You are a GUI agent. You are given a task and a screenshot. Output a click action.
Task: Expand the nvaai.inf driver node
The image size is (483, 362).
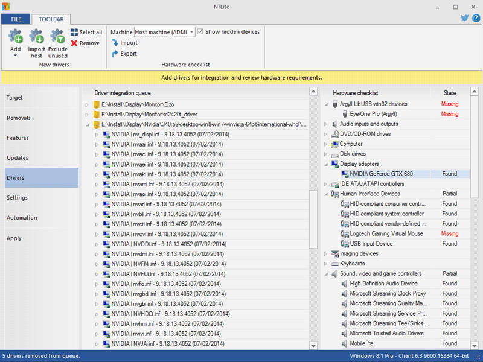[x=97, y=145]
